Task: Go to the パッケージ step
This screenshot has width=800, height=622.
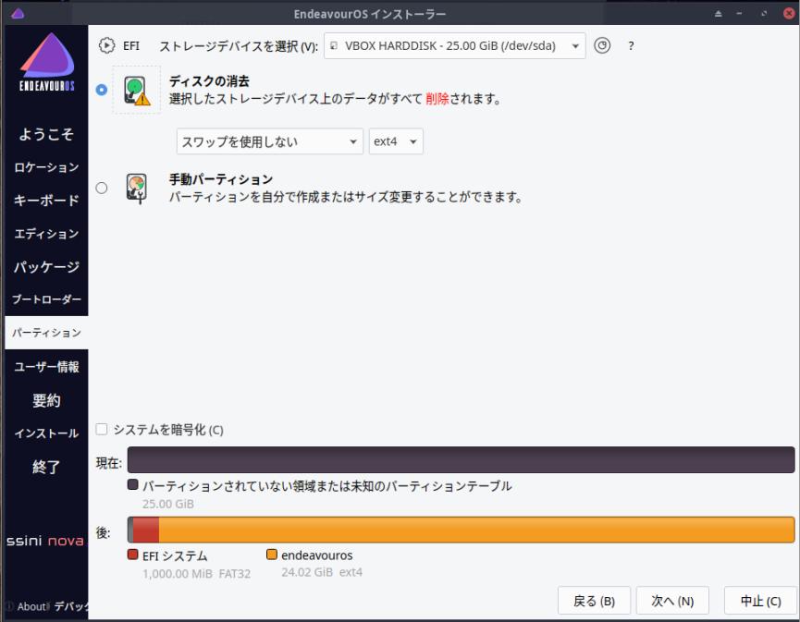Action: coord(46,267)
